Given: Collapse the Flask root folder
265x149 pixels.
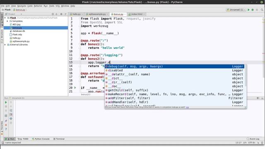Looking at the screenshot, I should pos(5,18).
